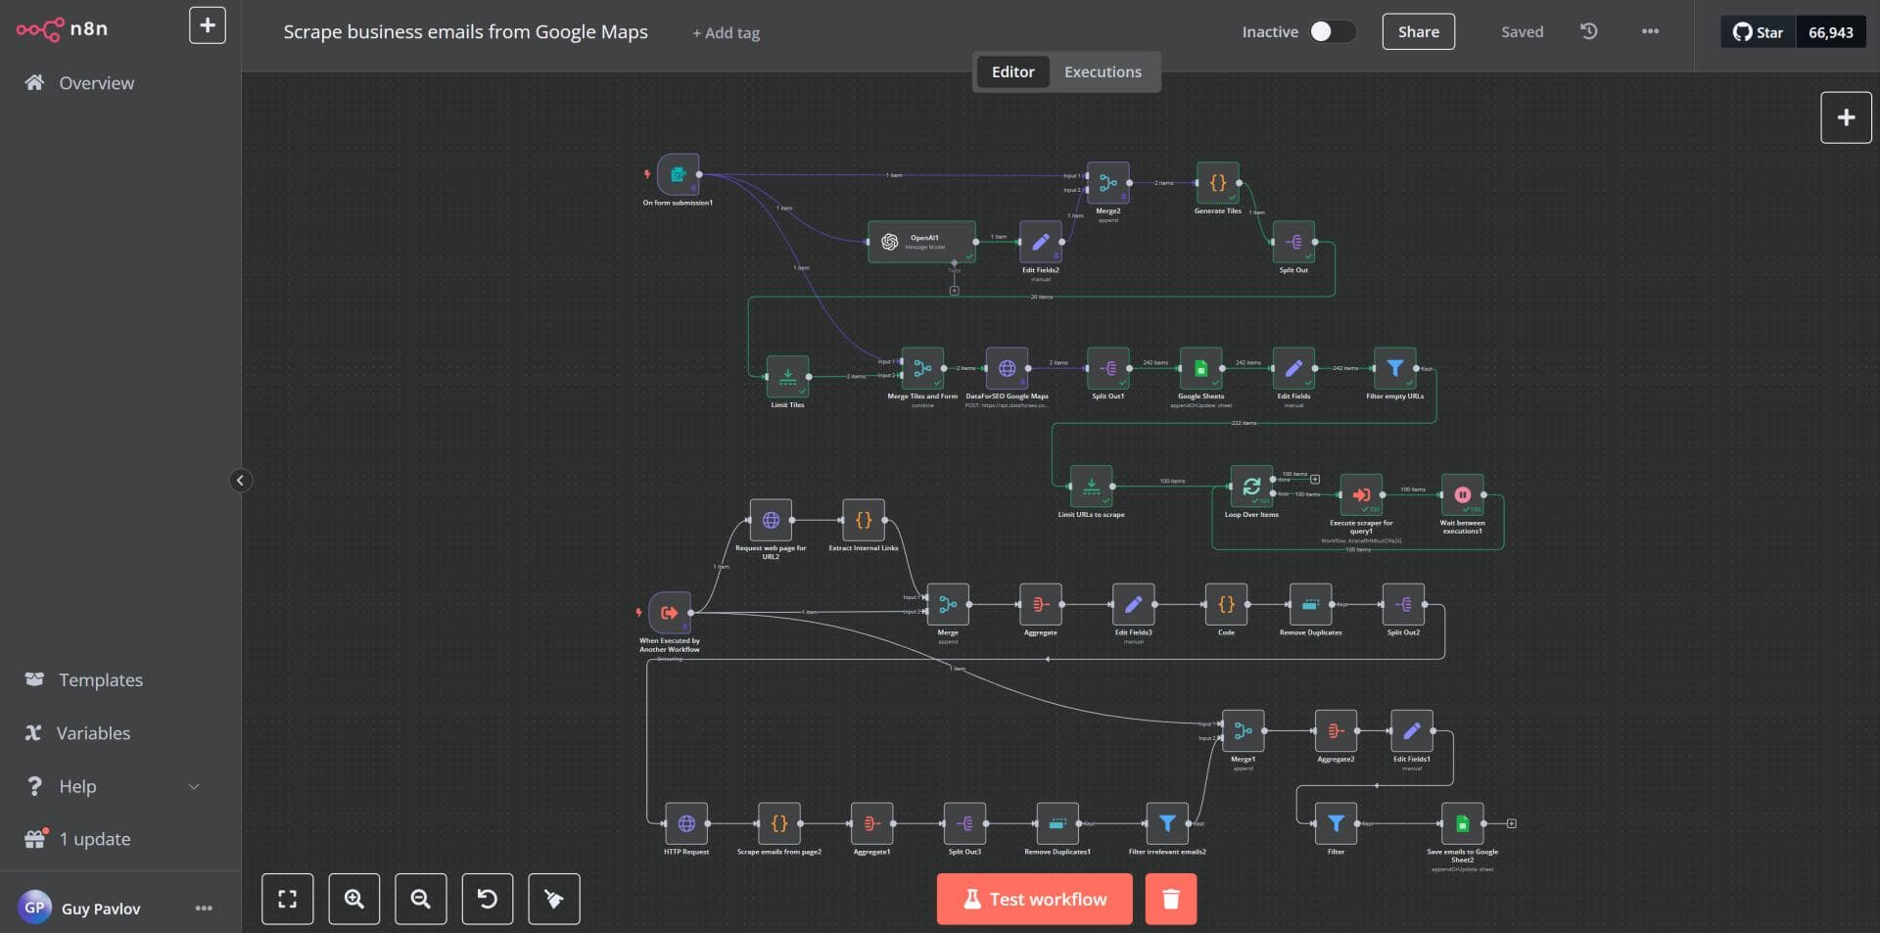Select the Filter empty URLs node
This screenshot has height=933, width=1880.
(x=1394, y=368)
